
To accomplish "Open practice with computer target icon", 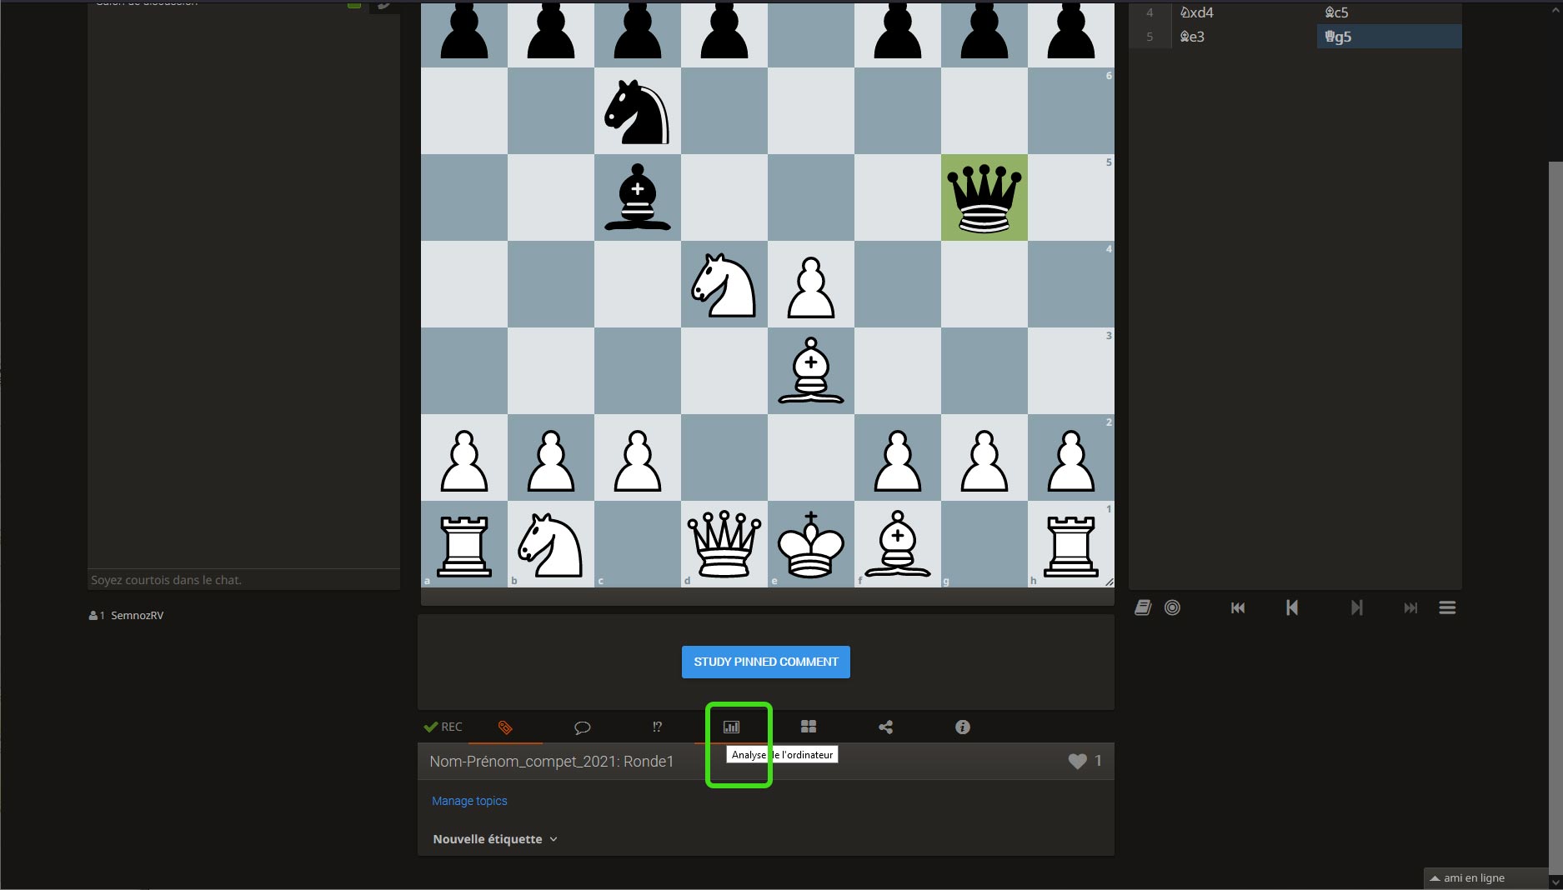I will click(x=1172, y=608).
